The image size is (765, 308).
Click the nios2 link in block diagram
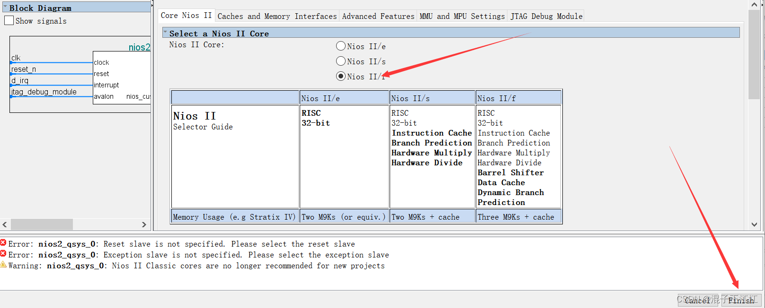coord(139,47)
